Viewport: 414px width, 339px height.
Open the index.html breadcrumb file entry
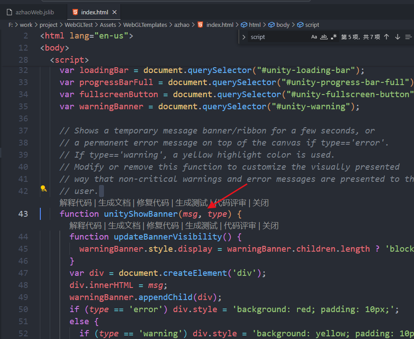pyautogui.click(x=220, y=25)
